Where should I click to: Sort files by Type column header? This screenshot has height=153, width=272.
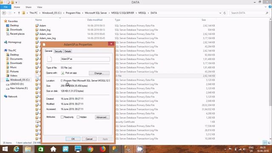coord(117,20)
